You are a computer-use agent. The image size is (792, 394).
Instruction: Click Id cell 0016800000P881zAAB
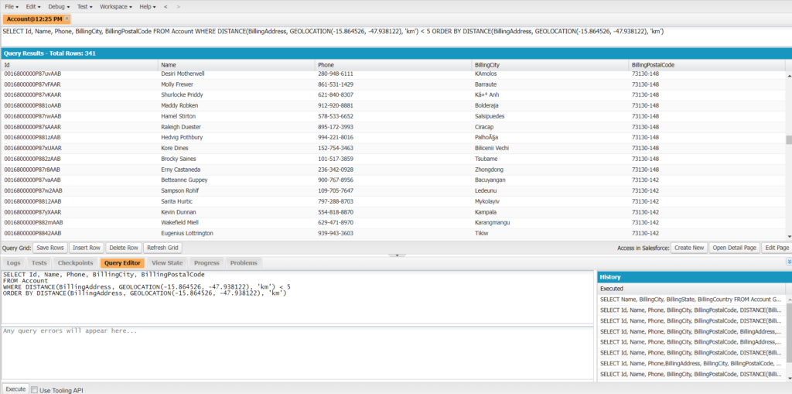point(80,138)
